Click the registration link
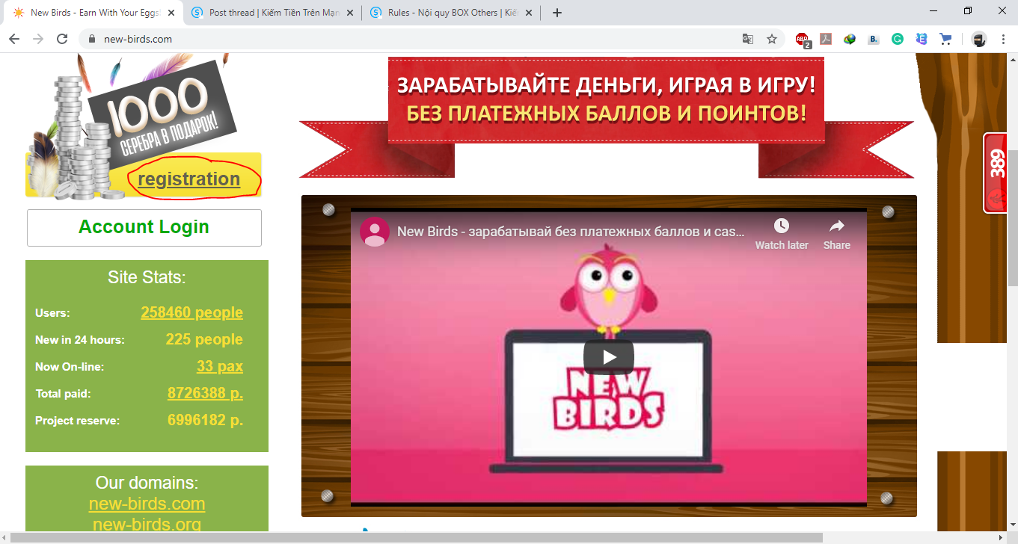The width and height of the screenshot is (1018, 544). point(189,179)
